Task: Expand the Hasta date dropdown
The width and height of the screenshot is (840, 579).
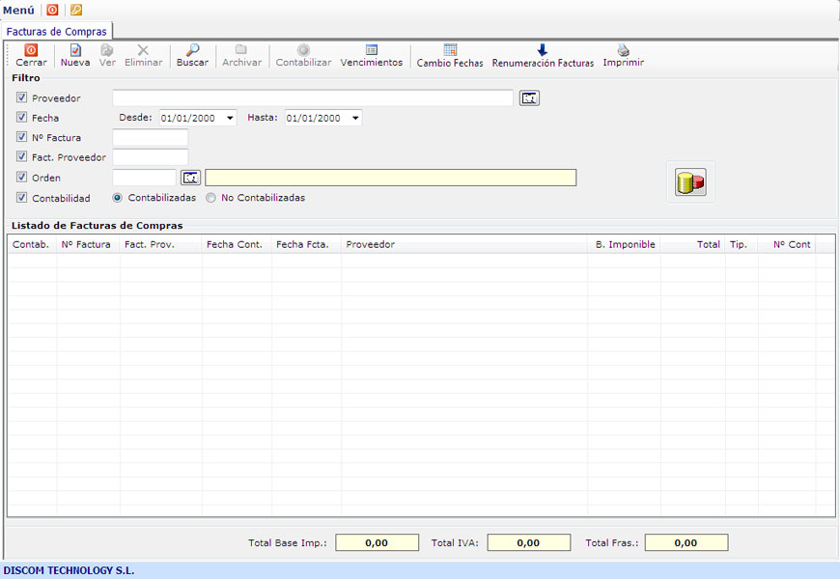Action: pyautogui.click(x=355, y=119)
